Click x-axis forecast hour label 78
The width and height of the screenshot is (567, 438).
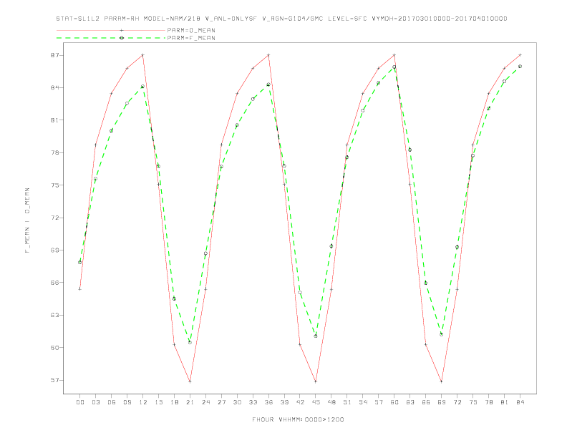pyautogui.click(x=489, y=402)
